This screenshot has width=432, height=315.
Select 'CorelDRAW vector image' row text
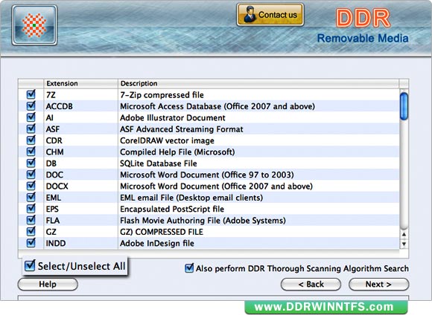[167, 140]
